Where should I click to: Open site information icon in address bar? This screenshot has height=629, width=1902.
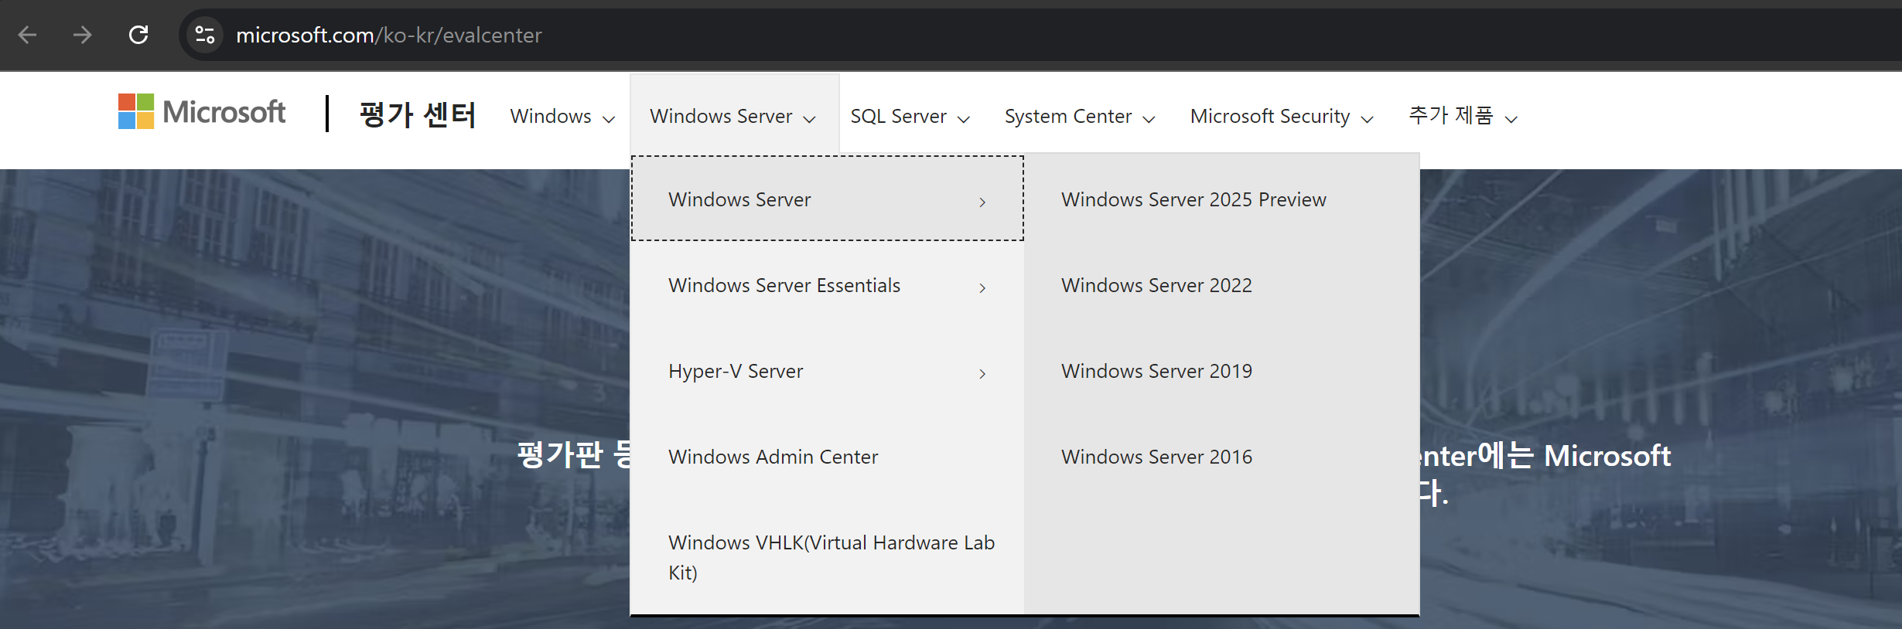pos(205,35)
